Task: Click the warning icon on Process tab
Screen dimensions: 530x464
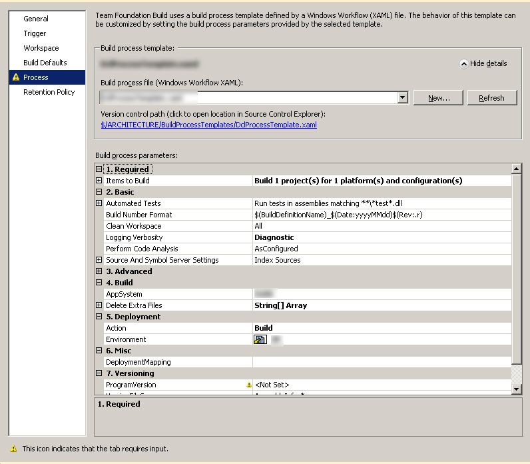Action: 15,77
